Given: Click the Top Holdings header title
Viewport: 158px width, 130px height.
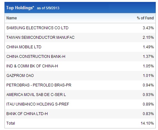Looking at the screenshot, I should pos(20,8).
